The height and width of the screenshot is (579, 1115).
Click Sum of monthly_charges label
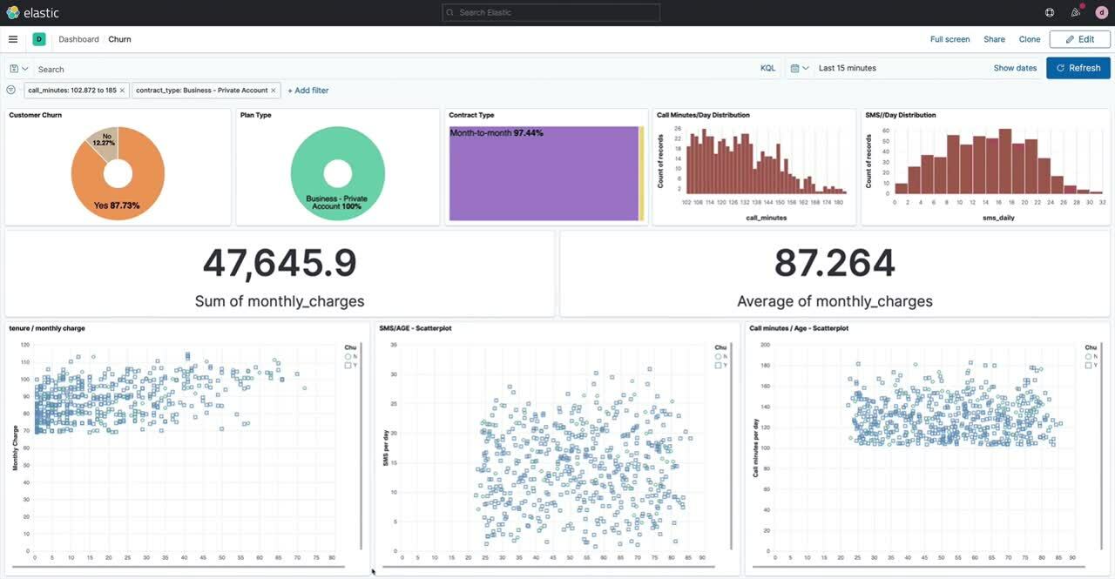click(x=280, y=301)
